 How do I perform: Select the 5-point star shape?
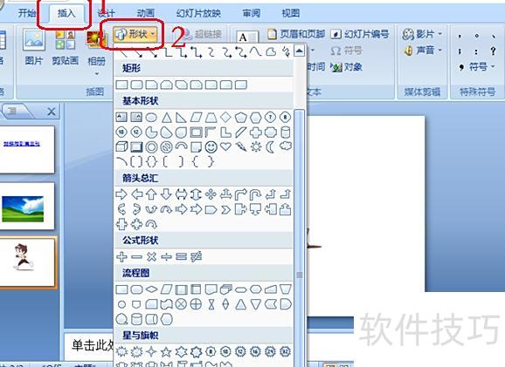click(166, 352)
